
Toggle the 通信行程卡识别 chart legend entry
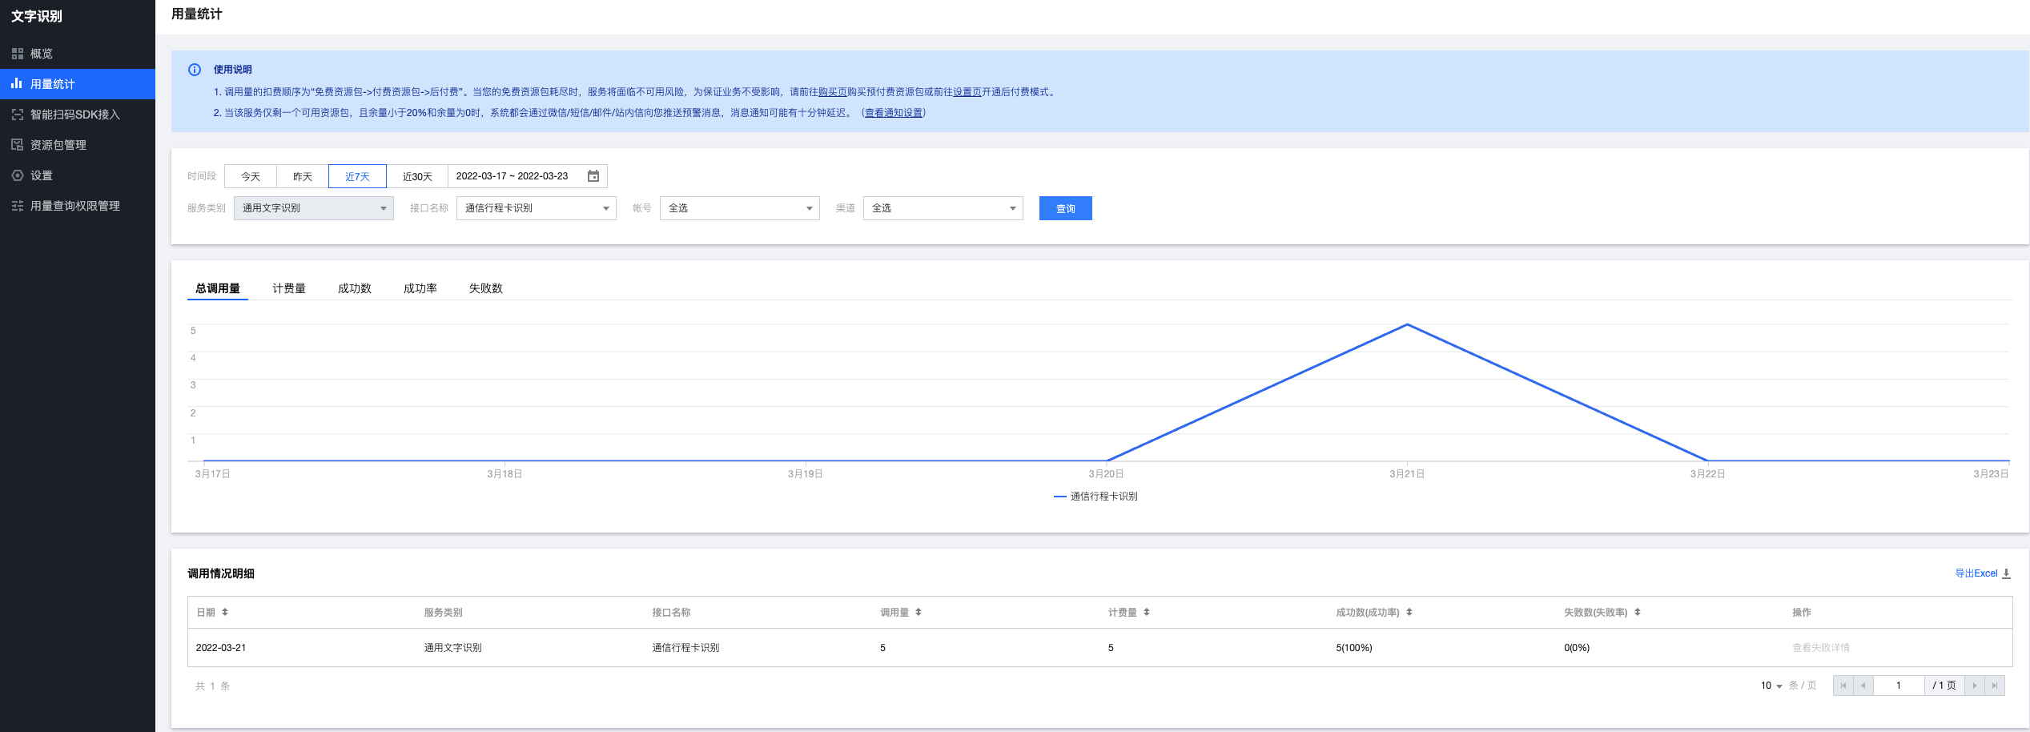[1095, 497]
